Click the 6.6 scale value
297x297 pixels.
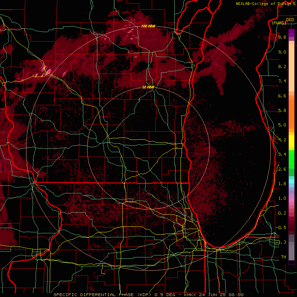282,96
